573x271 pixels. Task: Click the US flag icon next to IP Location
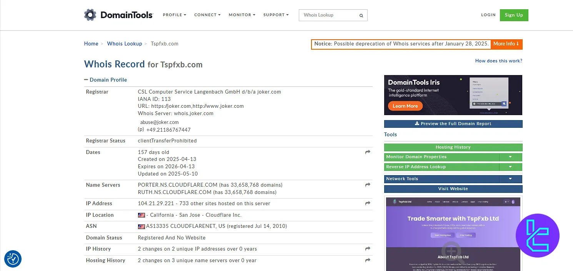click(x=142, y=215)
